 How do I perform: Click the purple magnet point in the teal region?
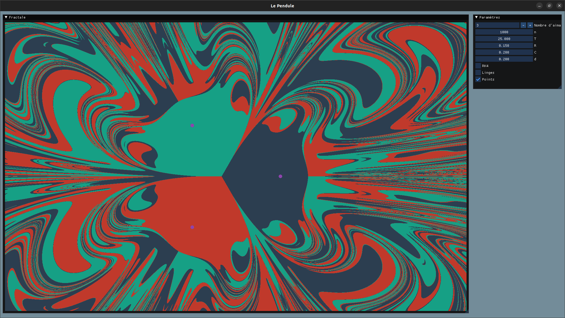tap(192, 125)
